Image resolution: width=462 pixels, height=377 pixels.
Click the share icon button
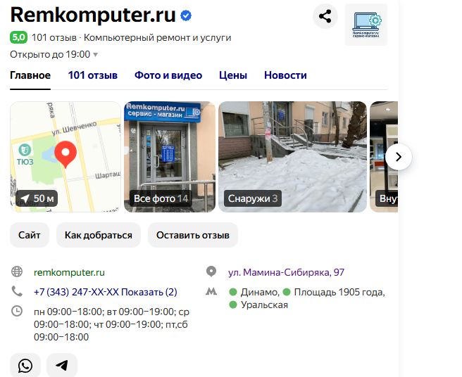(325, 16)
